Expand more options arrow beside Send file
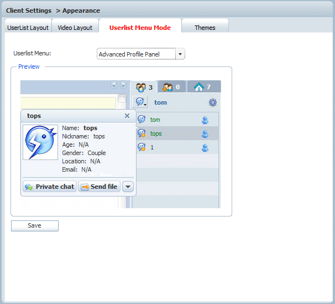Image resolution: width=335 pixels, height=304 pixels. click(128, 187)
